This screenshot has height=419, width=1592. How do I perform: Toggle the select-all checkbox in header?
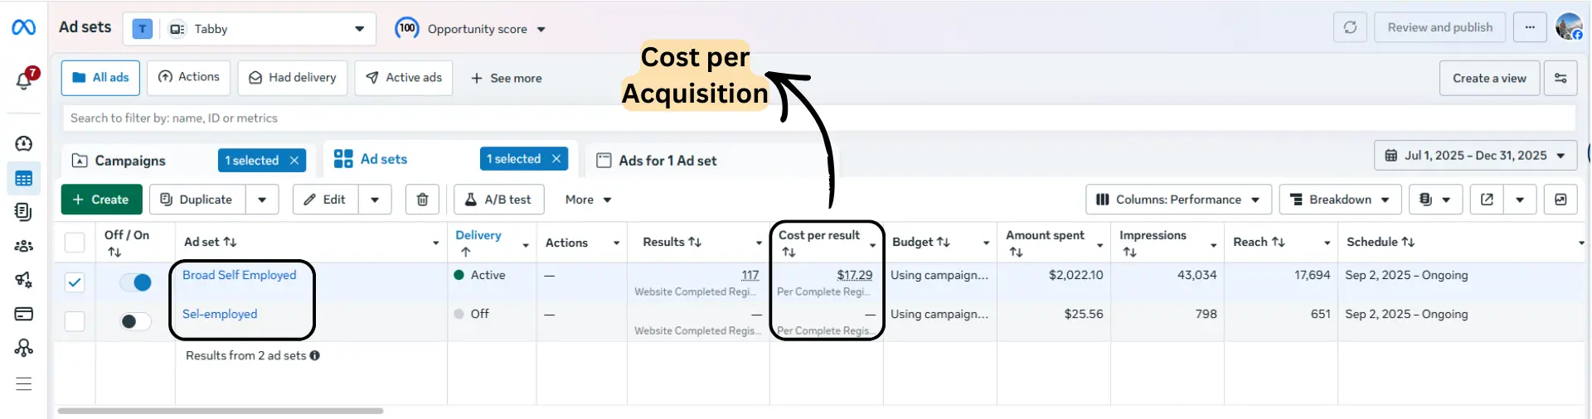pos(75,242)
